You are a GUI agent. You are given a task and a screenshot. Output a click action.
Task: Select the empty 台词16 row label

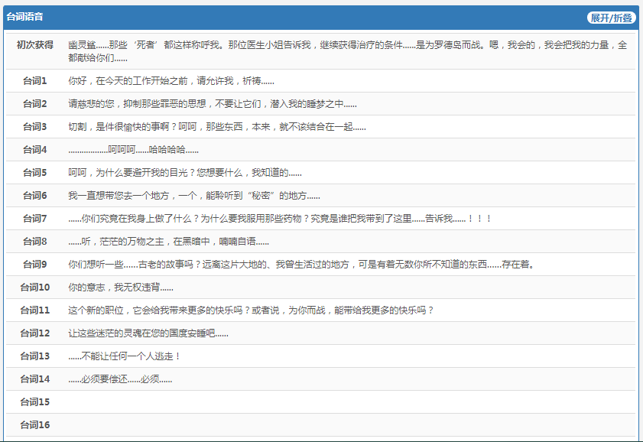click(x=35, y=425)
